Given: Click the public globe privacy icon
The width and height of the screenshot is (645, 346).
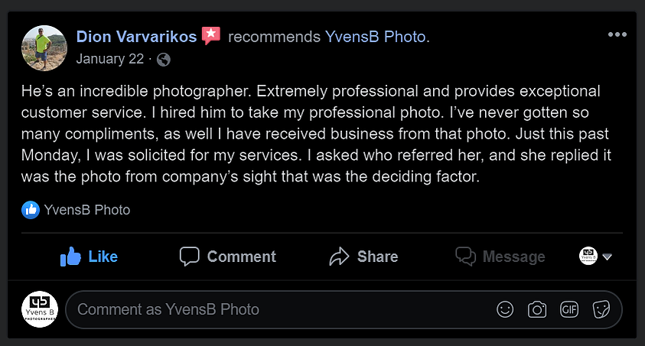Looking at the screenshot, I should pyautogui.click(x=163, y=60).
